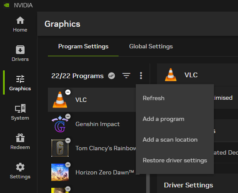The height and width of the screenshot is (193, 238).
Task: Open the Settings gear in sidebar
Action: [x=20, y=171]
